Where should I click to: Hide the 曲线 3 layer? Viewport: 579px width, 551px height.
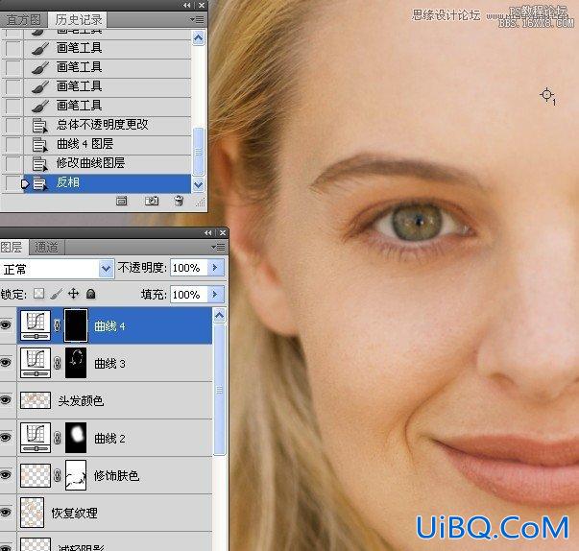[6, 363]
